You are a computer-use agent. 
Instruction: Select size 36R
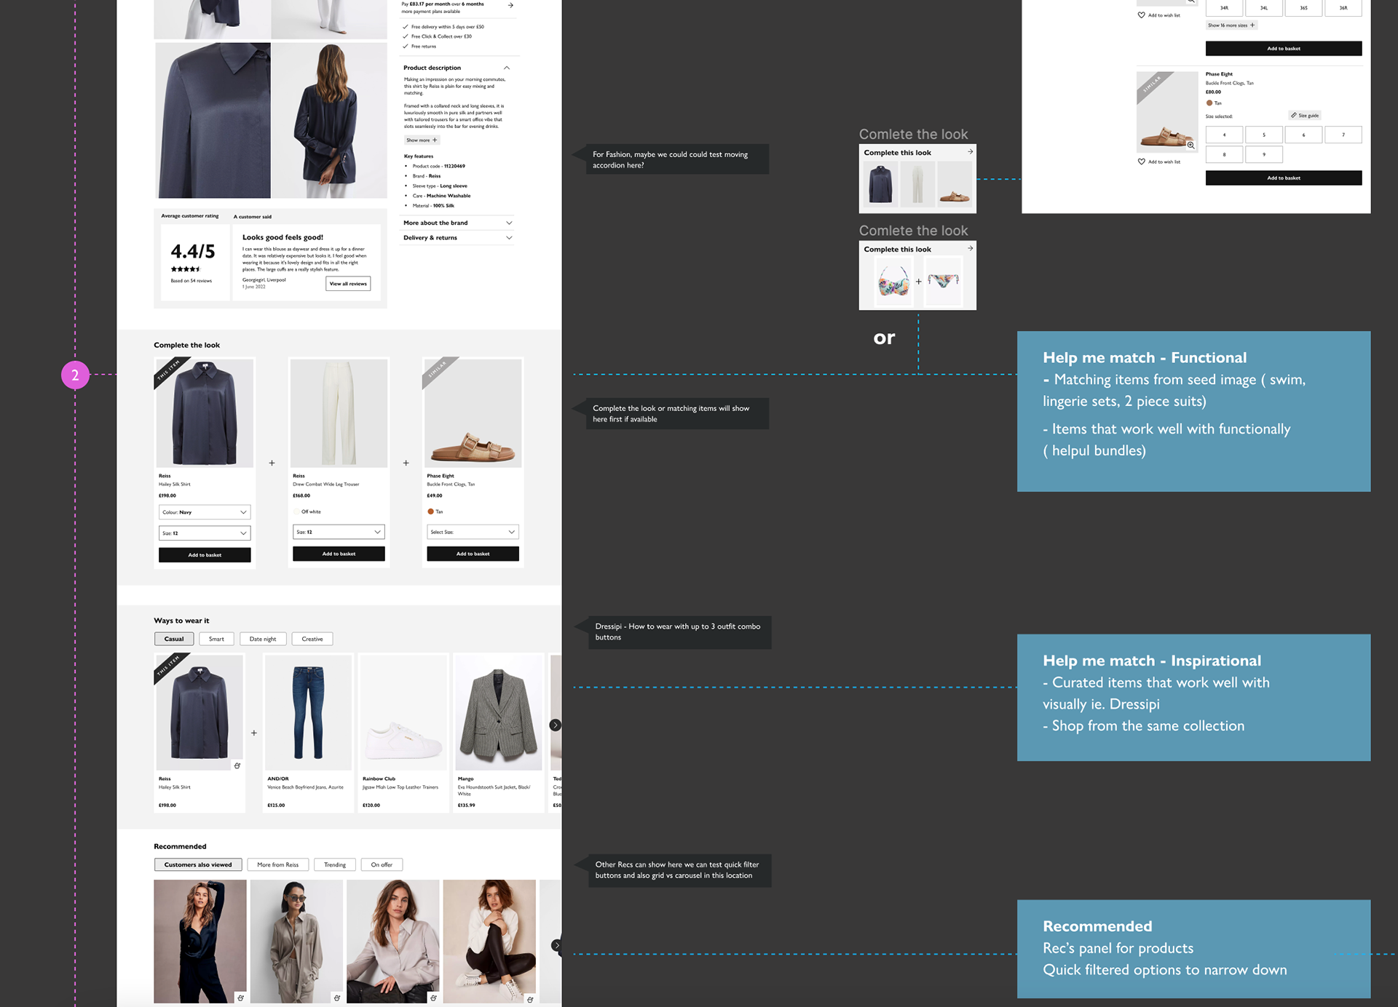coord(1343,8)
